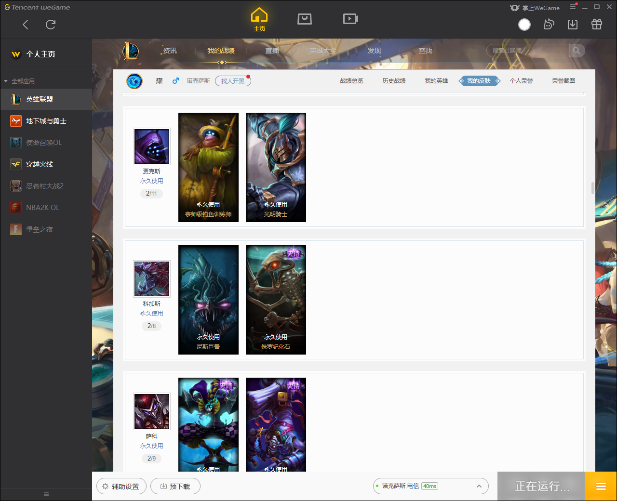Viewport: 617px width, 501px height.
Task: Click the 预下载 button
Action: 175,487
